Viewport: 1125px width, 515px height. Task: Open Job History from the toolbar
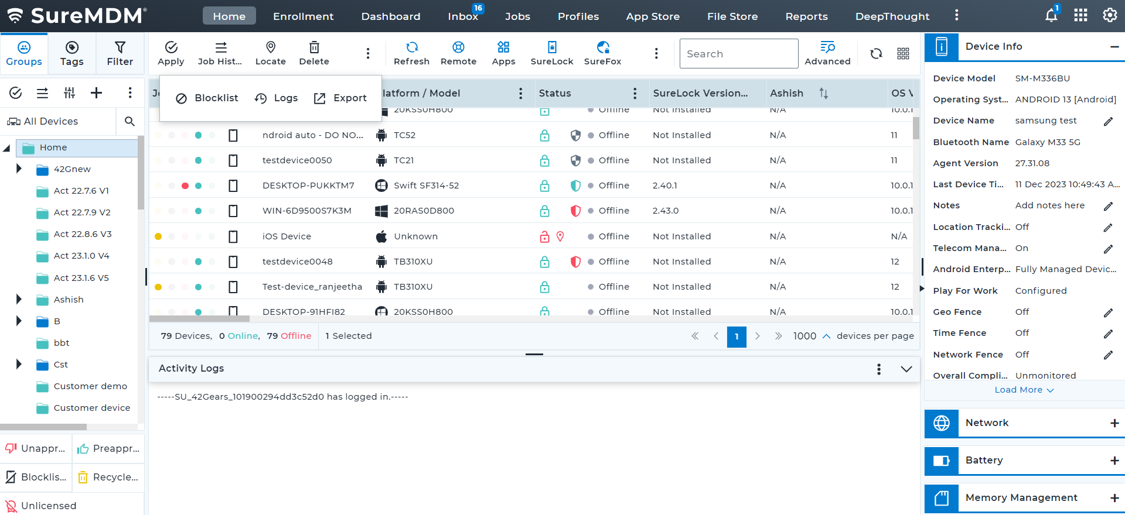point(220,53)
